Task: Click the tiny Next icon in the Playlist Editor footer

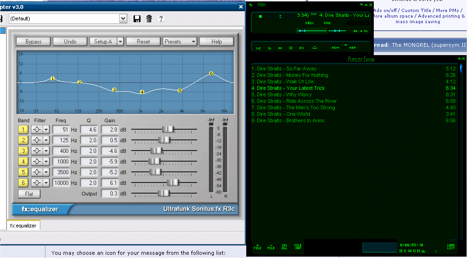Action: pos(418,251)
